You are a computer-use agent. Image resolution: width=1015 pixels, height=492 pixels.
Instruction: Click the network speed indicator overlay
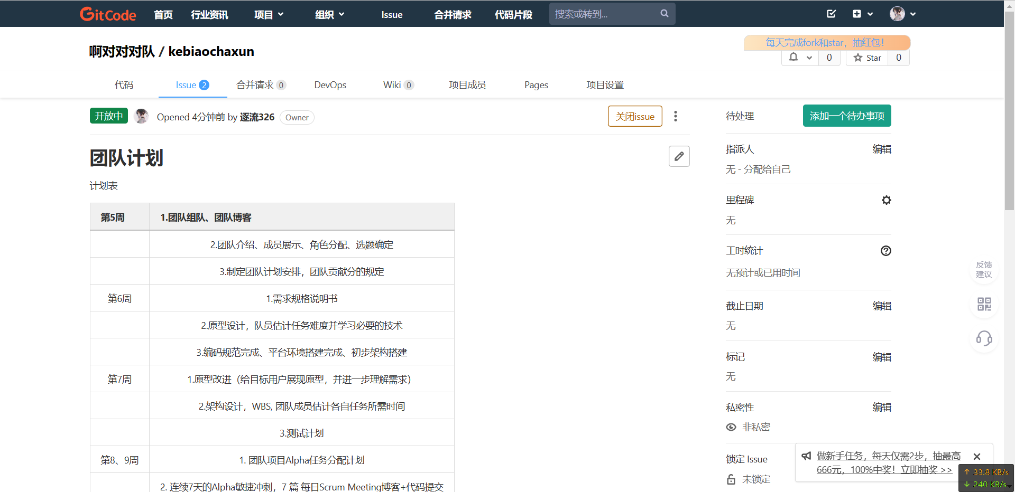[x=986, y=478]
